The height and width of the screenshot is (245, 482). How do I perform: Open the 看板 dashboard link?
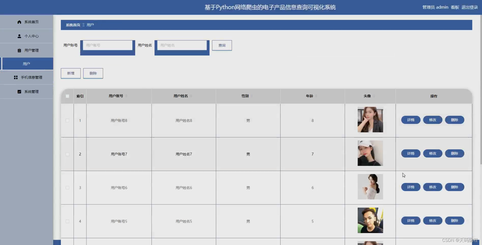(455, 7)
